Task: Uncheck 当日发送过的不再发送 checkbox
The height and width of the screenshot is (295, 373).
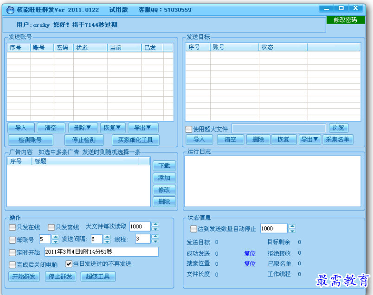Action: tap(69, 264)
